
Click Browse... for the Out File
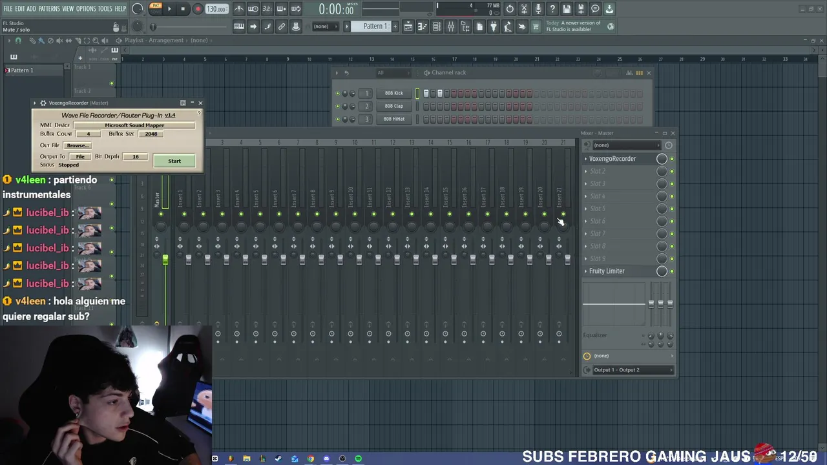click(78, 146)
